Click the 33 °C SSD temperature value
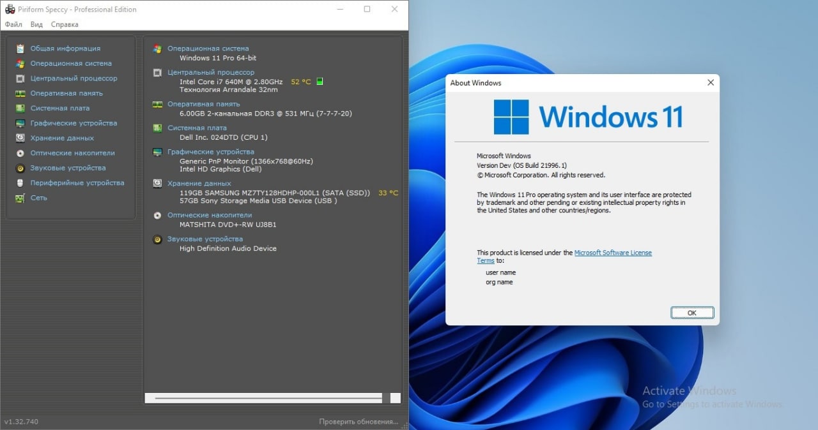The height and width of the screenshot is (430, 818). [x=389, y=193]
